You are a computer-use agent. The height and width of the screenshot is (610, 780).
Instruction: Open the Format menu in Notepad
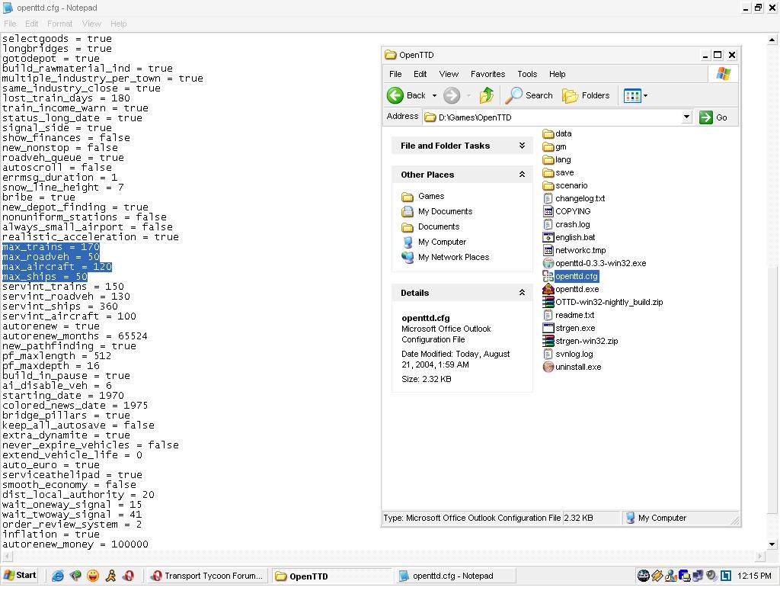click(59, 24)
